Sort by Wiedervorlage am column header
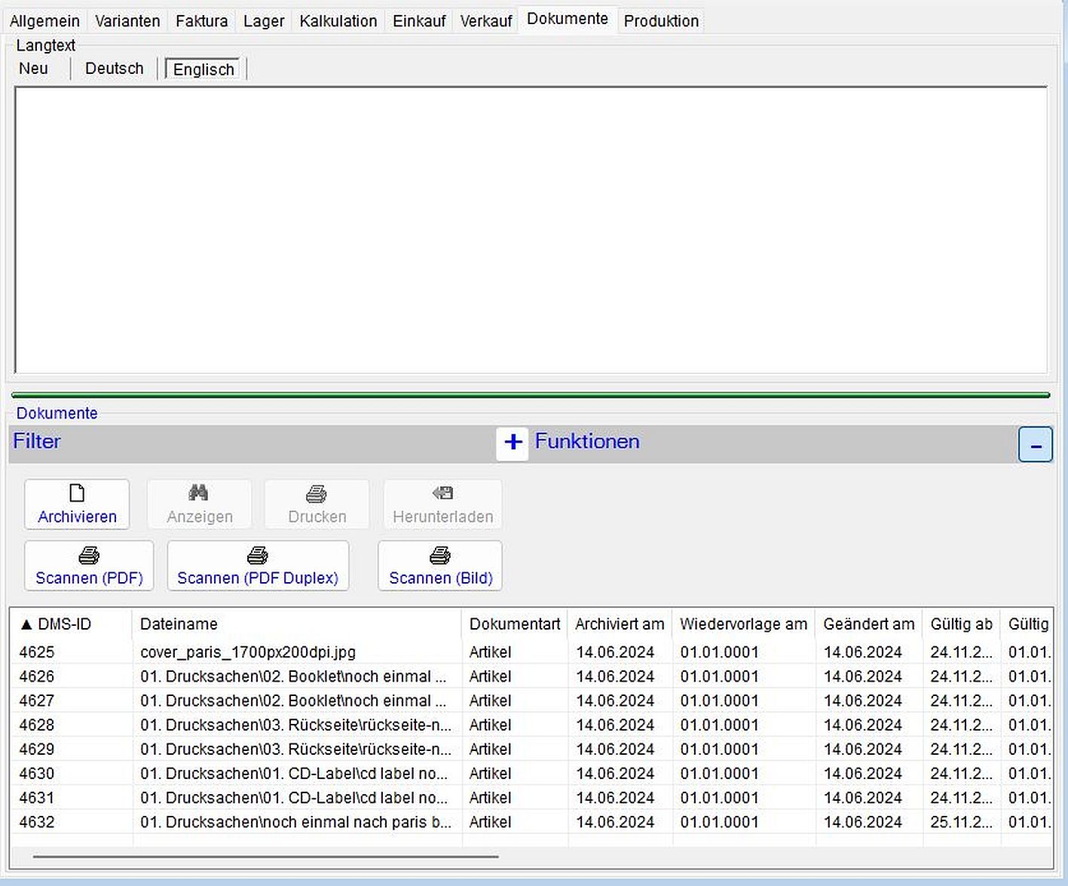Image resolution: width=1068 pixels, height=886 pixels. pyautogui.click(x=743, y=624)
